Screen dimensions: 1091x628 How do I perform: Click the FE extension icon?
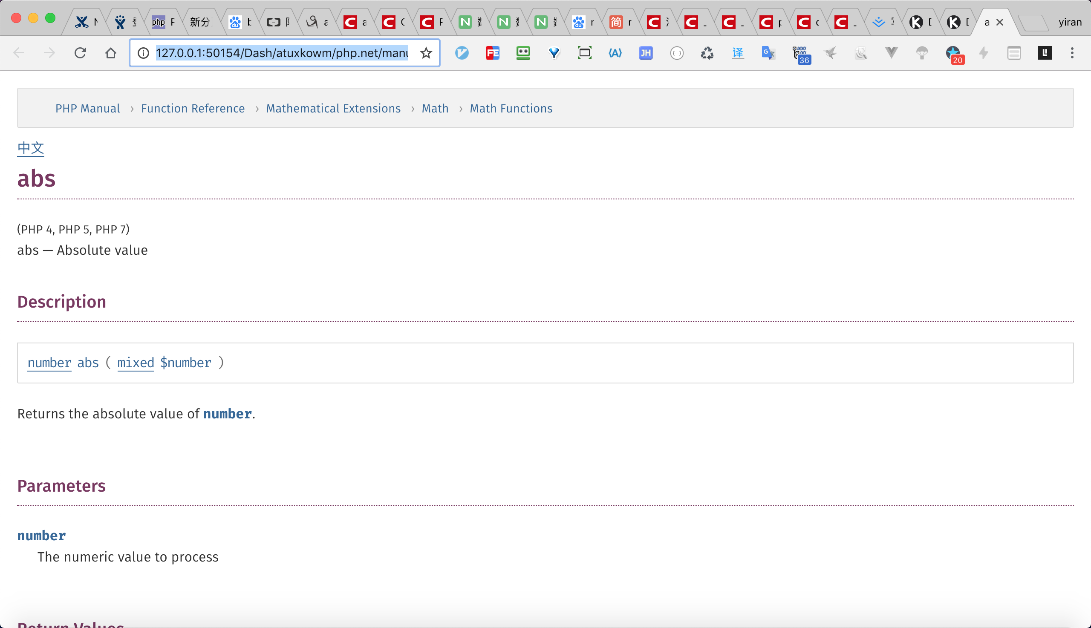coord(492,53)
